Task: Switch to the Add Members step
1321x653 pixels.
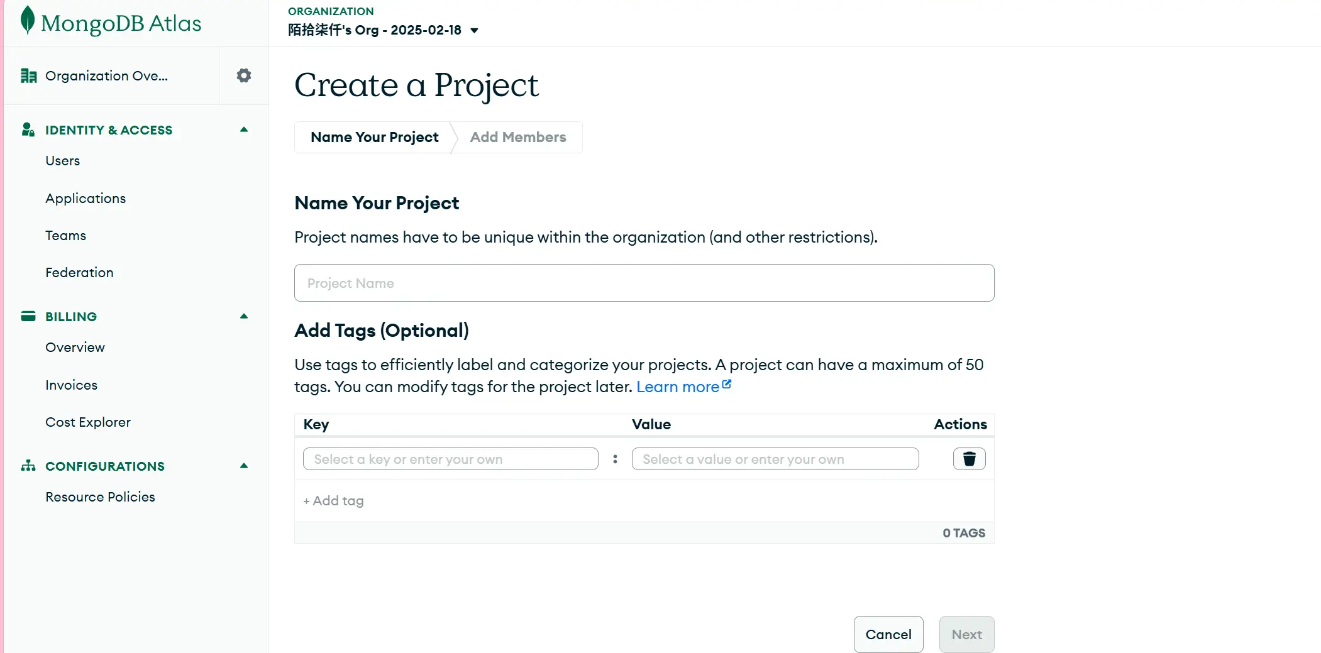Action: pyautogui.click(x=517, y=137)
